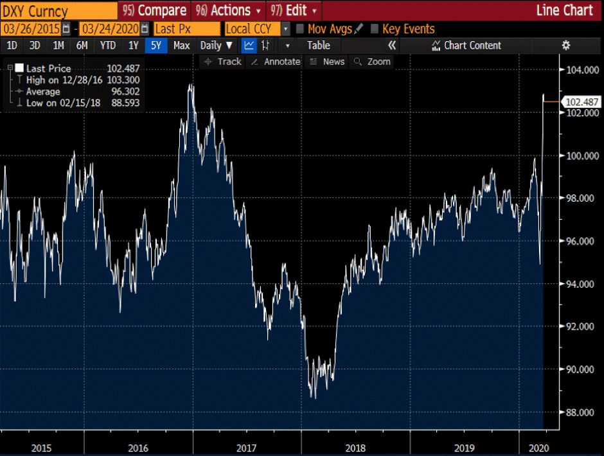Click the 2018 x-axis label

coord(355,448)
